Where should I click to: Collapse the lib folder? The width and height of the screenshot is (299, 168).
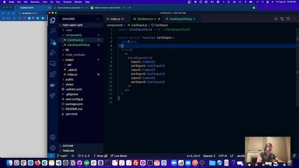point(81,50)
